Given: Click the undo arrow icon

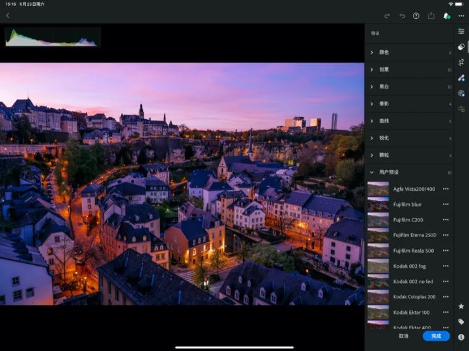Looking at the screenshot, I should 402,16.
